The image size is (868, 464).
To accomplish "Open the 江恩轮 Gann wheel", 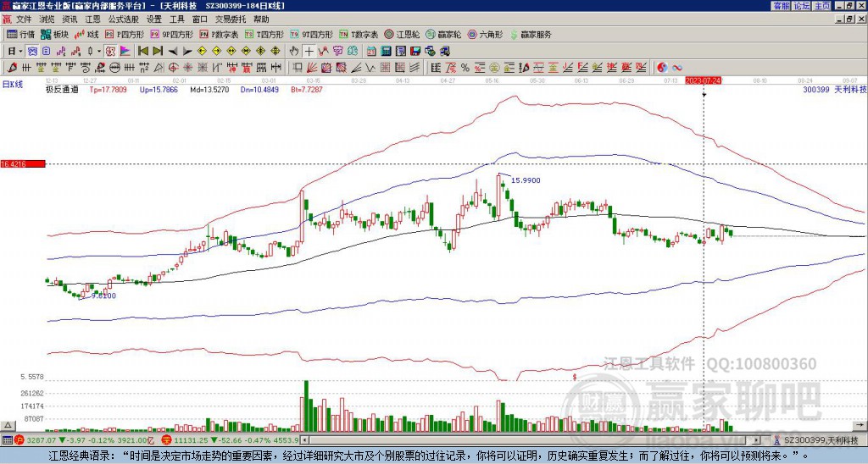I will pyautogui.click(x=403, y=34).
